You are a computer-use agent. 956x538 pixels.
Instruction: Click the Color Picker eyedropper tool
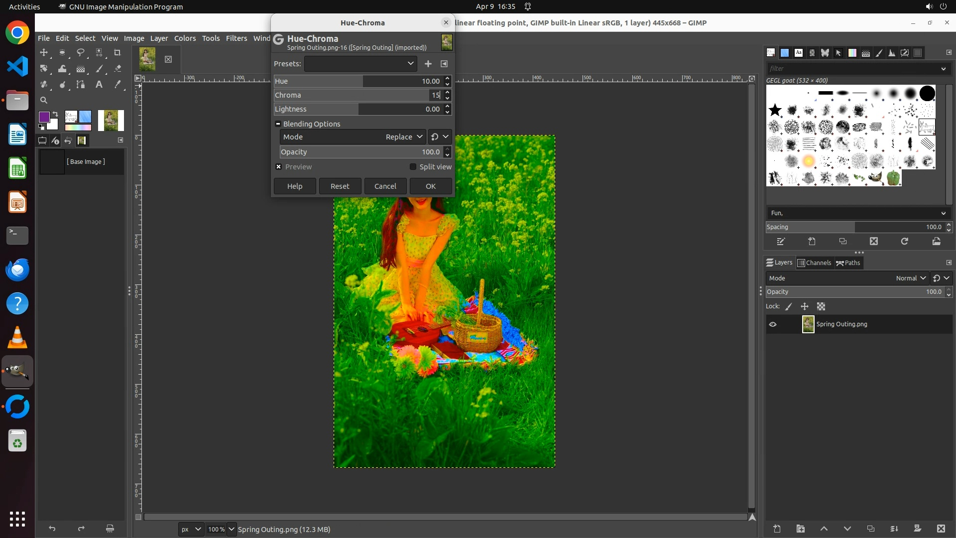(x=118, y=84)
